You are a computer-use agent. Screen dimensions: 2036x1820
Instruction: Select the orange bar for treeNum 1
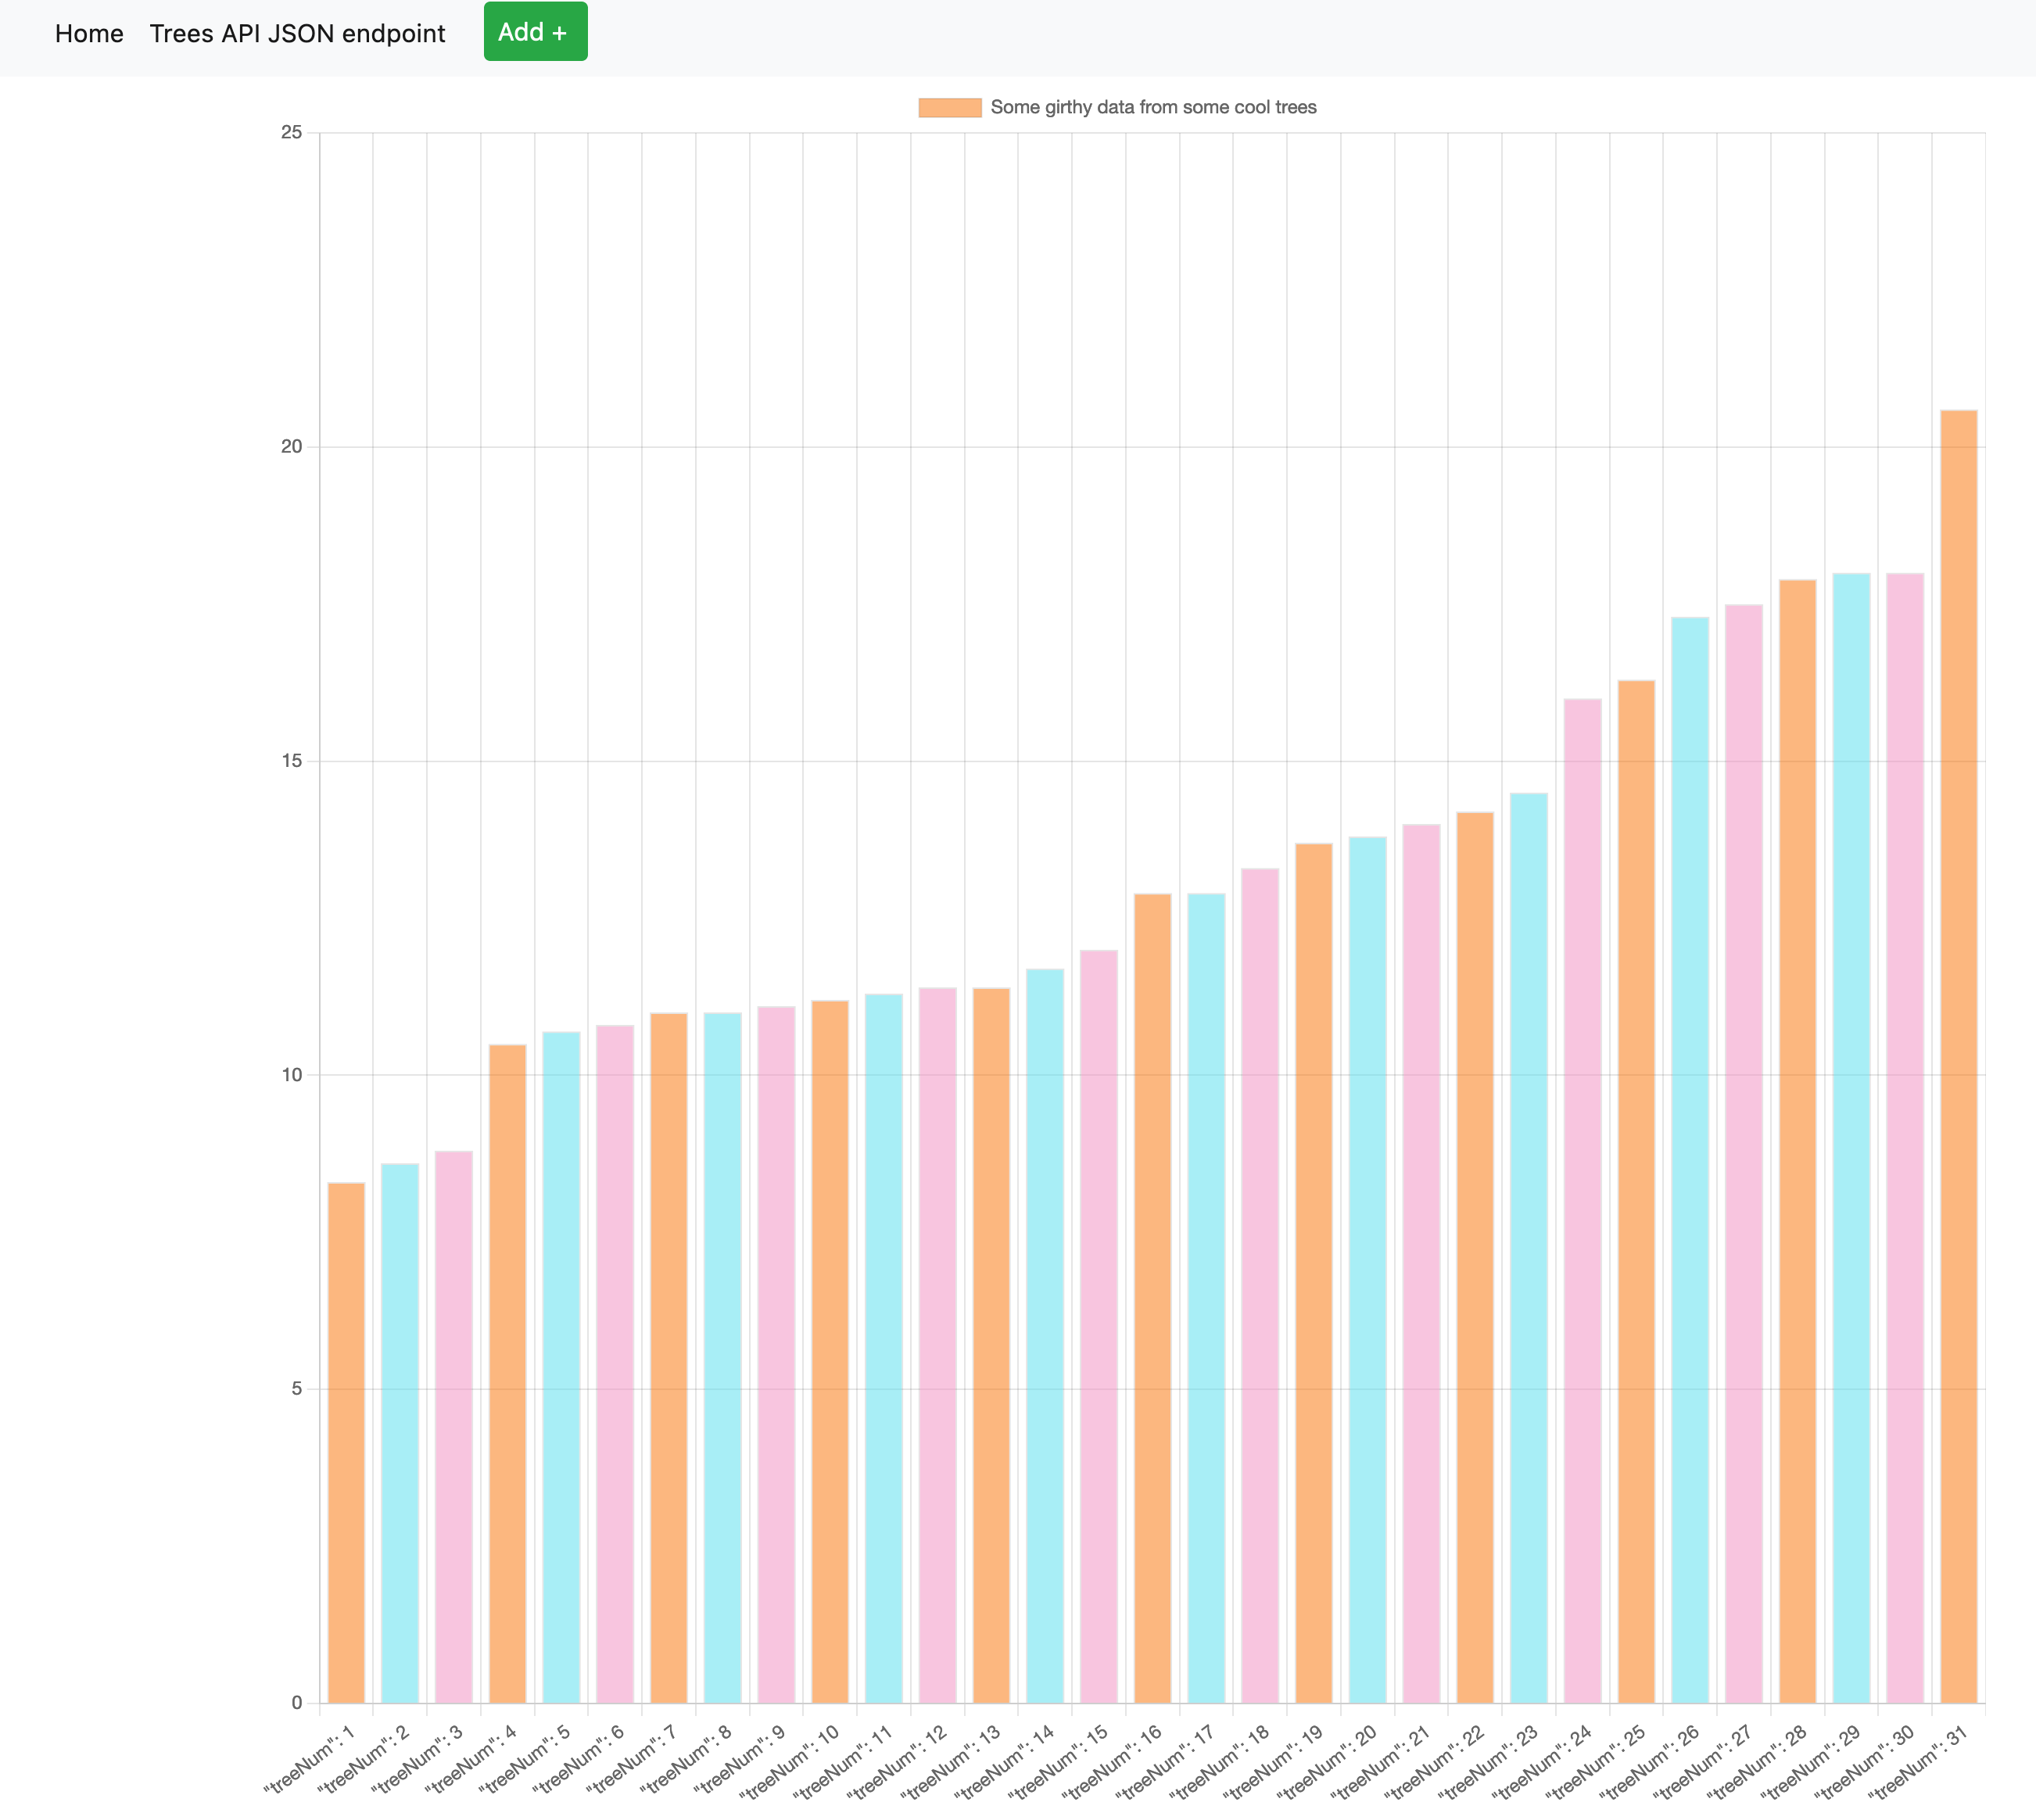tap(346, 1443)
